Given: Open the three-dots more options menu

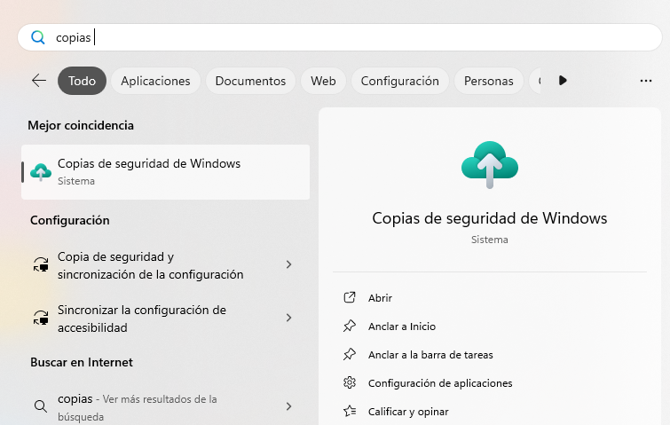Looking at the screenshot, I should tap(645, 81).
